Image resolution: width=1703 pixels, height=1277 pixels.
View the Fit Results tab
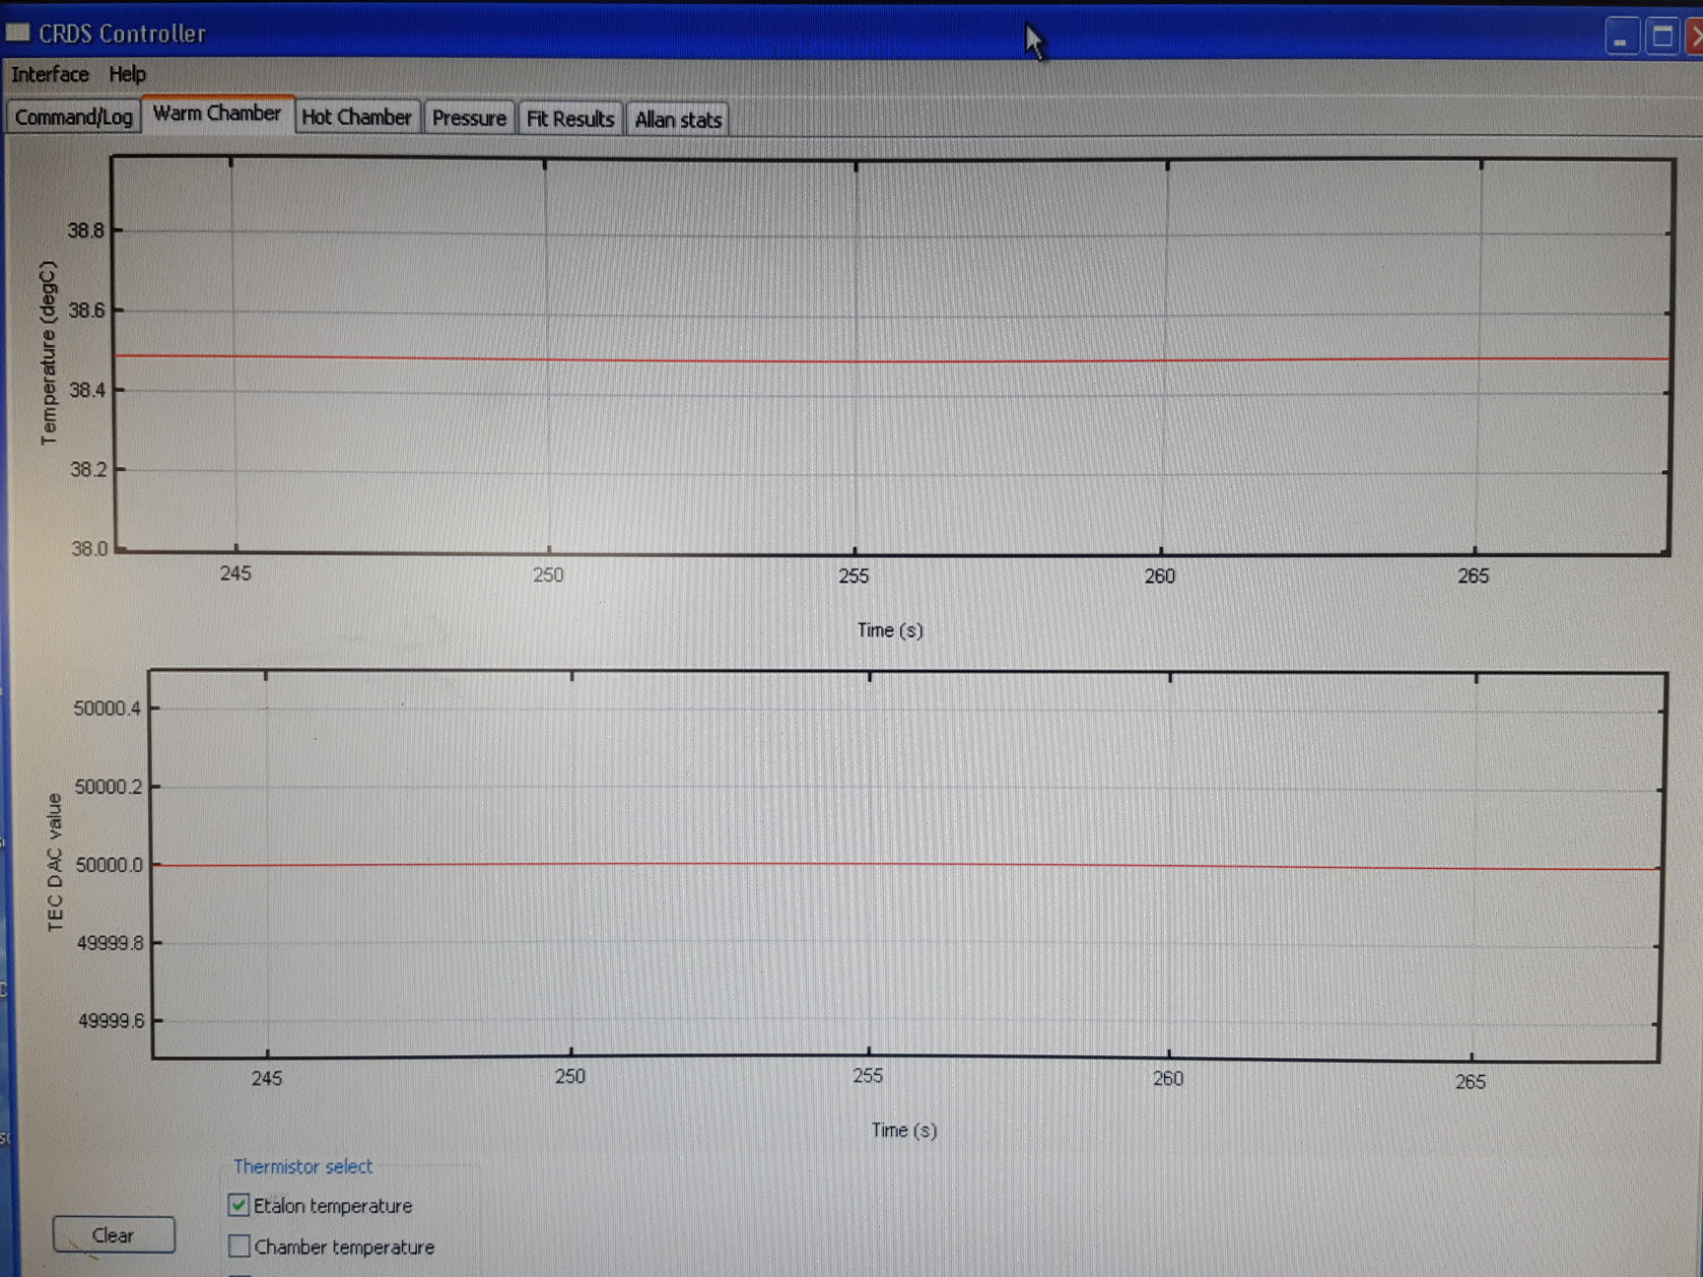coord(572,118)
